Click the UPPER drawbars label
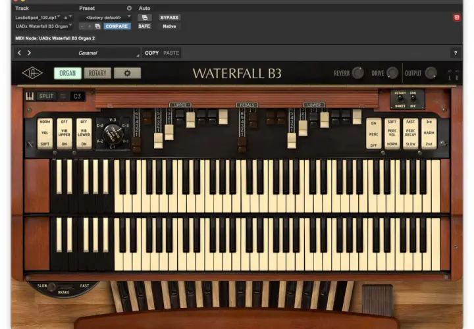Screen dimensions: 474x329 [x=180, y=105]
